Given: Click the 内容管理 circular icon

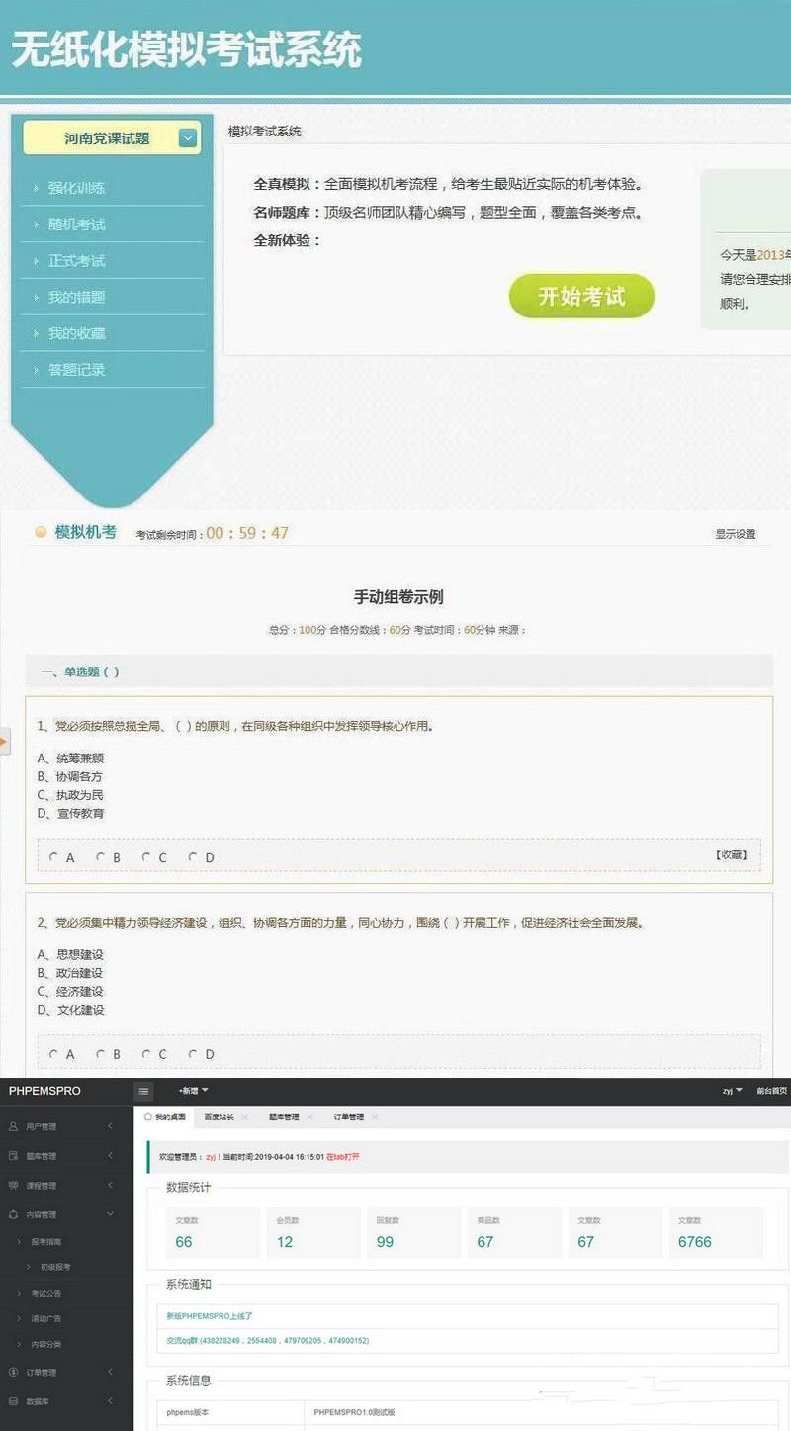Looking at the screenshot, I should click(x=13, y=1214).
